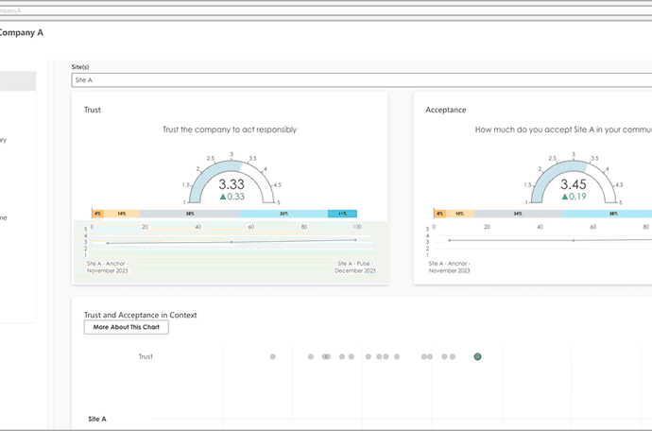The image size is (652, 431).
Task: Click the Trust gauge score 3.33
Action: pos(232,185)
